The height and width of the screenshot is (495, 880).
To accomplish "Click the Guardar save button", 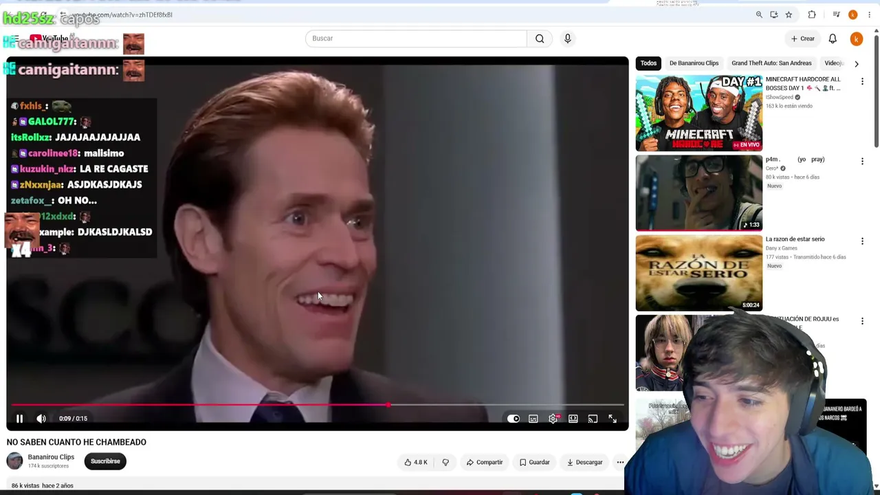I will pos(535,463).
